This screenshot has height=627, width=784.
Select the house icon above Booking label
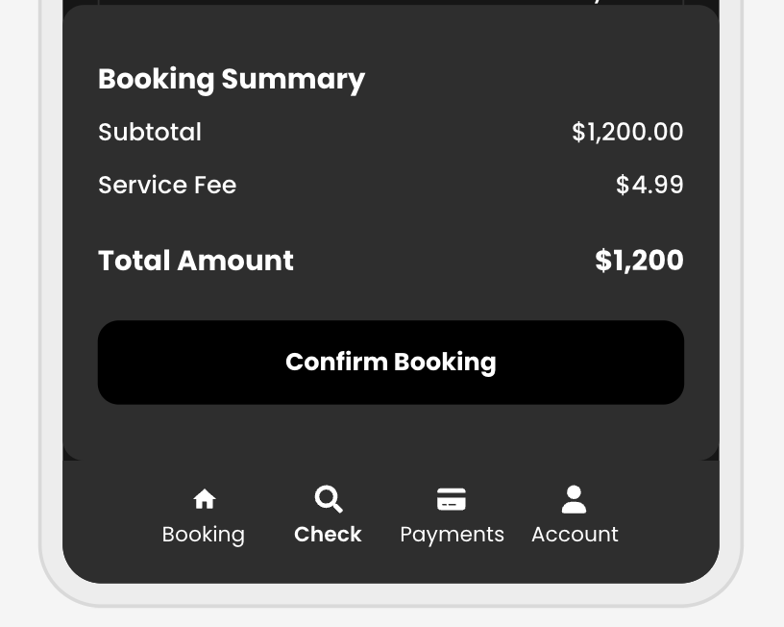pyautogui.click(x=204, y=498)
